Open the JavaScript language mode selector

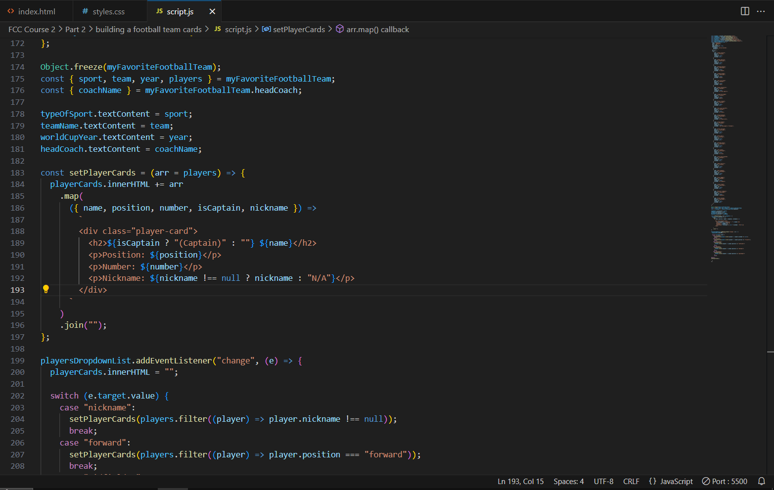coord(671,481)
